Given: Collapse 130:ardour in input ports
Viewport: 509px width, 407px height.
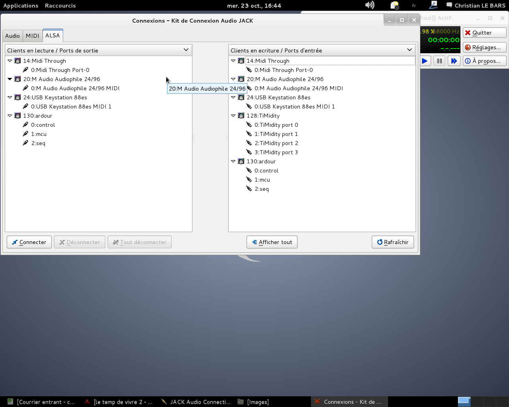Looking at the screenshot, I should click(233, 161).
